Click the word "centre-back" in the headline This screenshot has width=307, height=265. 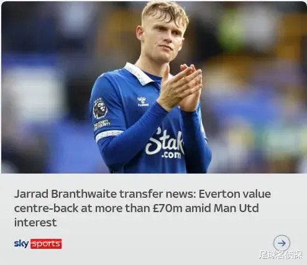point(46,208)
